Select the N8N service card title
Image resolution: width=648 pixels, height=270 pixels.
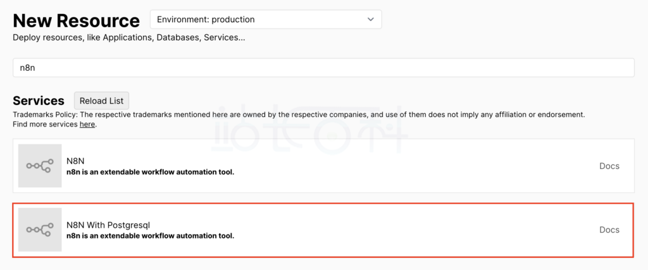[77, 161]
